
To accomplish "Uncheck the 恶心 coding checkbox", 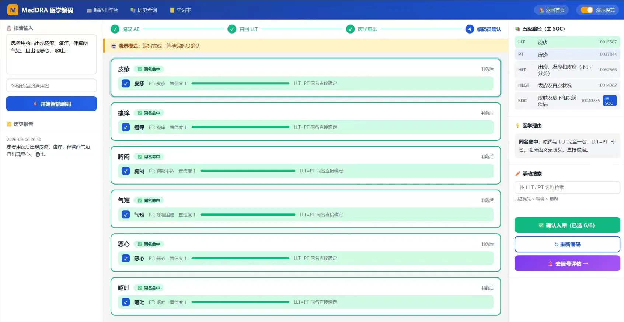I will tap(126, 258).
